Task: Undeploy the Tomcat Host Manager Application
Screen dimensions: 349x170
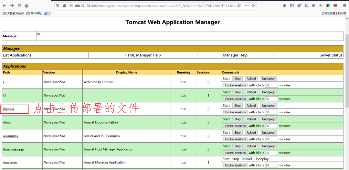Action: pyautogui.click(x=268, y=146)
